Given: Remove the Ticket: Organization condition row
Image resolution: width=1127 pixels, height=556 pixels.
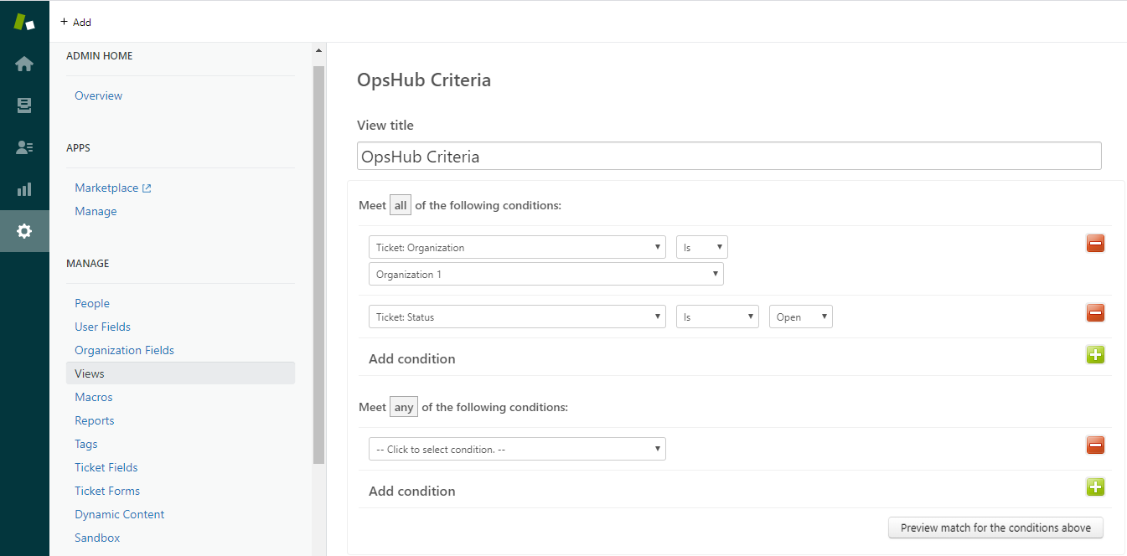Looking at the screenshot, I should pyautogui.click(x=1095, y=244).
